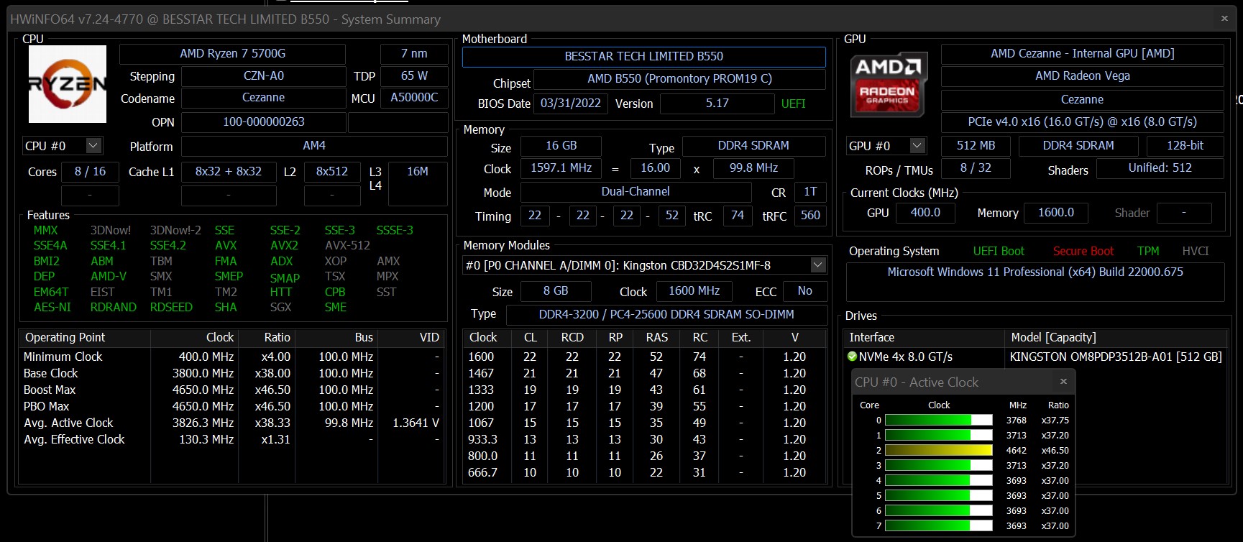Click the Core 0 active clock bar
This screenshot has width=1243, height=542.
[x=939, y=421]
